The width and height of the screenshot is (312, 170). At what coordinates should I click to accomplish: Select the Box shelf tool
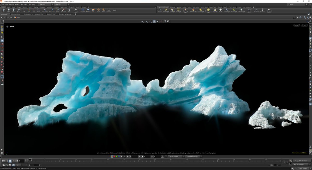point(4,10)
